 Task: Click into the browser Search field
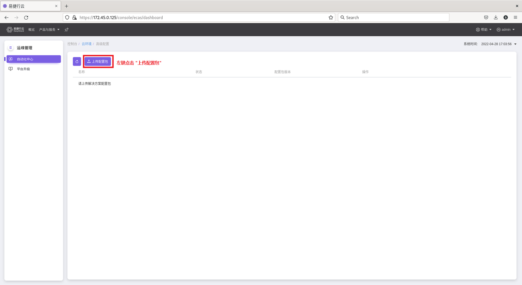click(393, 17)
